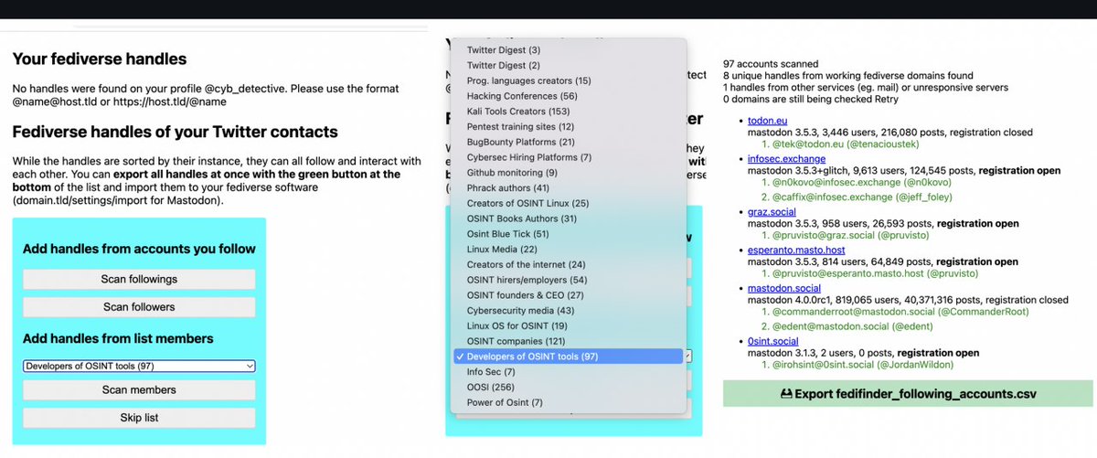Click the Skip list button
Image resolution: width=1097 pixels, height=458 pixels.
pyautogui.click(x=139, y=418)
